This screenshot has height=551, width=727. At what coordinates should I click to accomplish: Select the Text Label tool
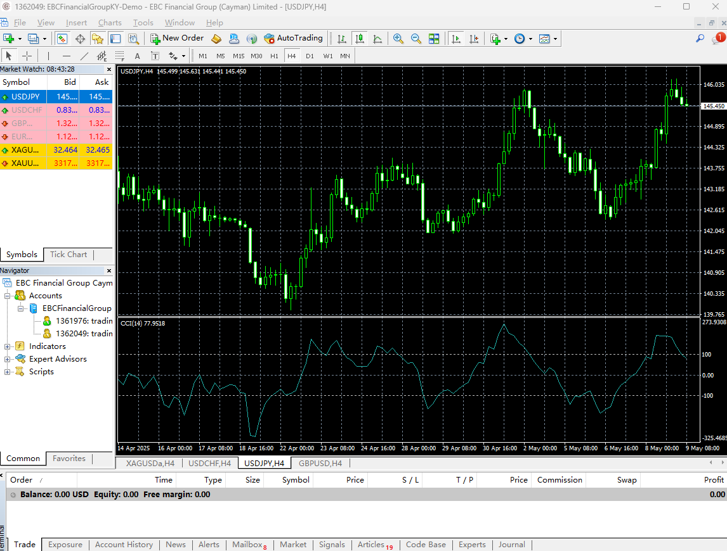click(155, 56)
